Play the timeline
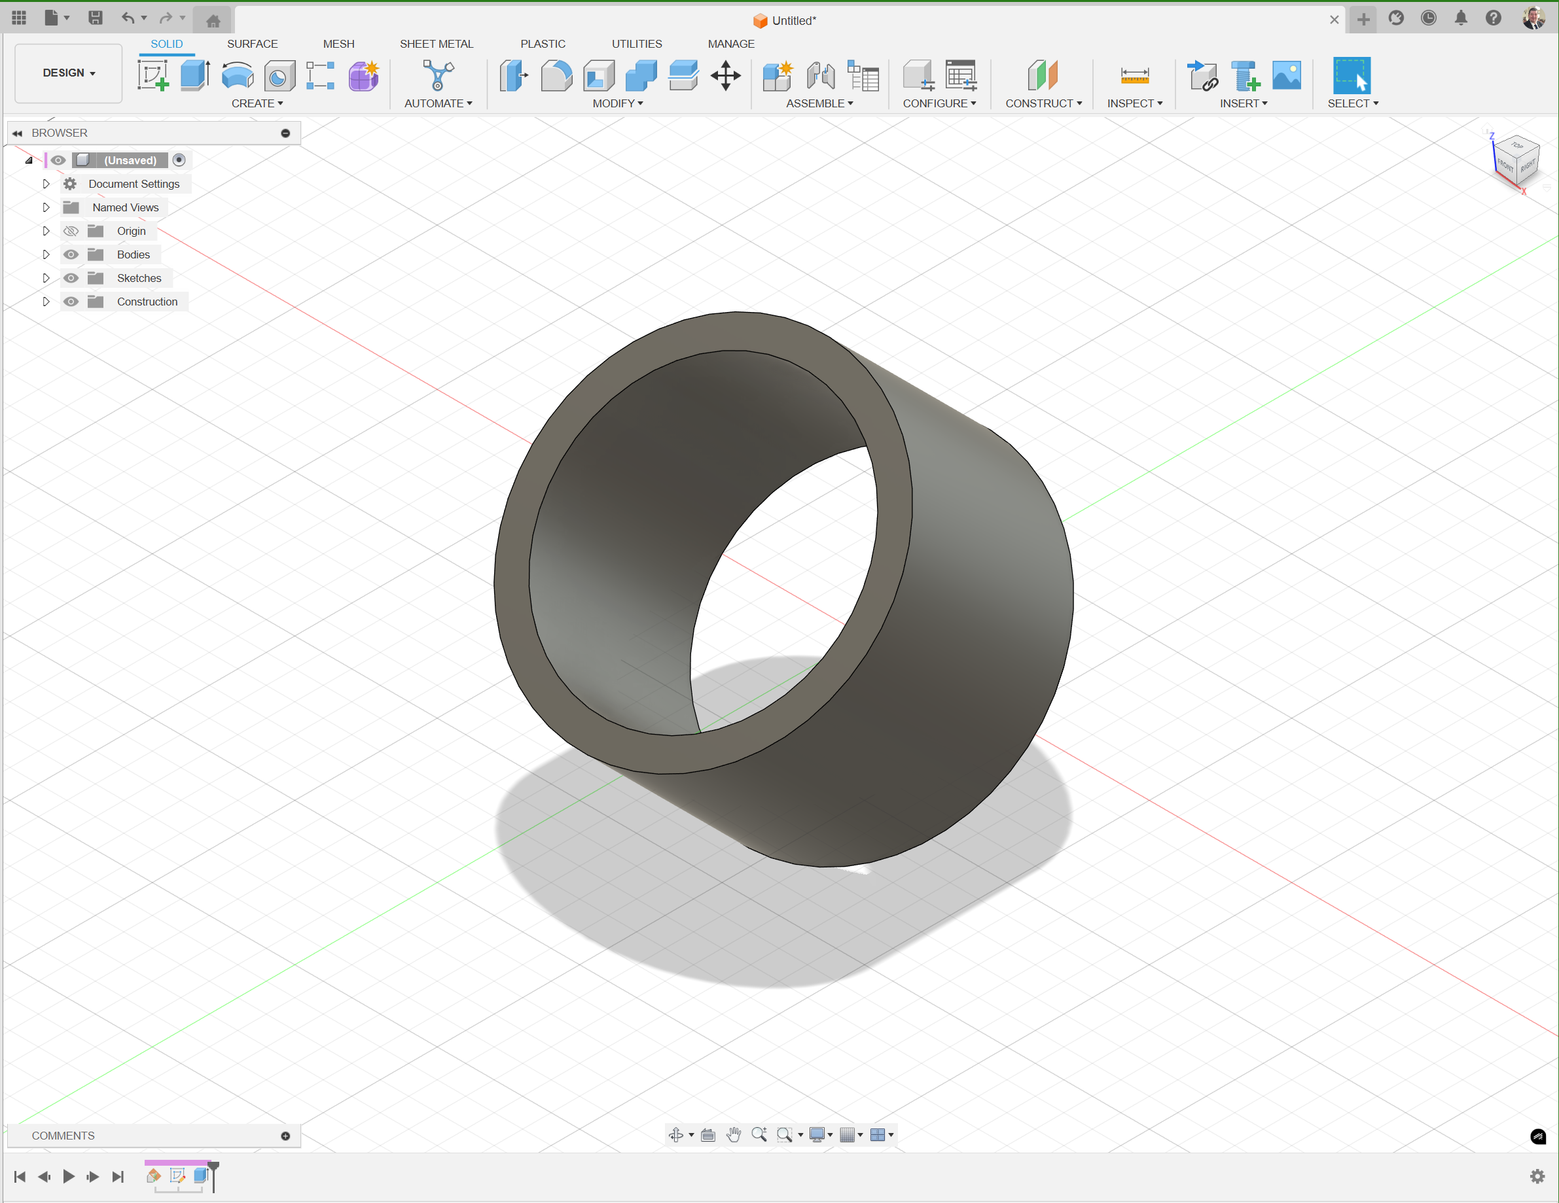 coord(69,1176)
